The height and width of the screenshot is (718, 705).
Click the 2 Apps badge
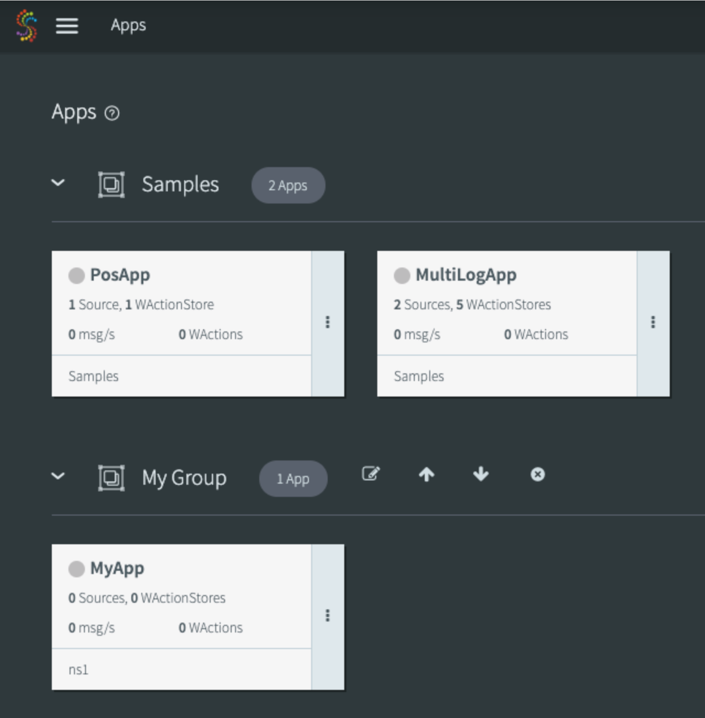[x=288, y=185]
